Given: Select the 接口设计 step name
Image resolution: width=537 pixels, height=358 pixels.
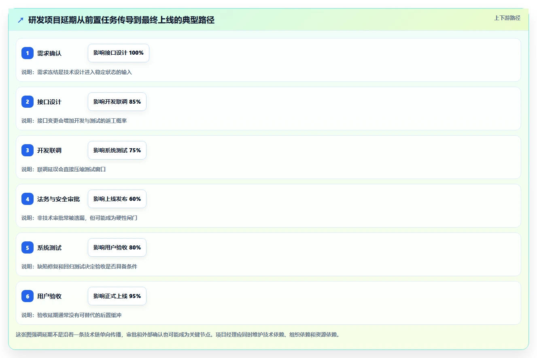Looking at the screenshot, I should point(49,102).
